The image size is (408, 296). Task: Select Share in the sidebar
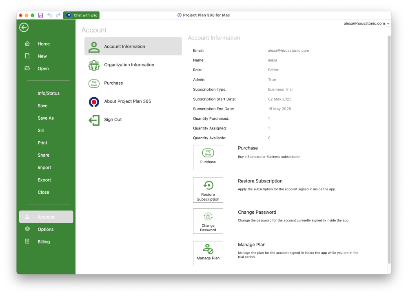[x=44, y=155]
